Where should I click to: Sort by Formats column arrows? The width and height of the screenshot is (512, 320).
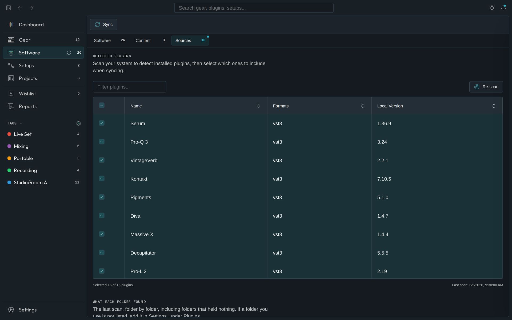point(363,106)
